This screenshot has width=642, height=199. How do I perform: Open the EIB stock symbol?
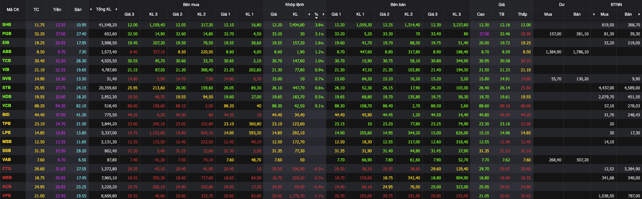[x=6, y=43]
